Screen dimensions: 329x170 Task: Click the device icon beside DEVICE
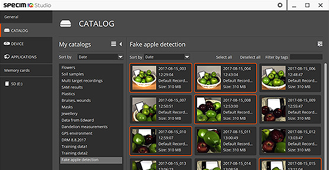7,43
